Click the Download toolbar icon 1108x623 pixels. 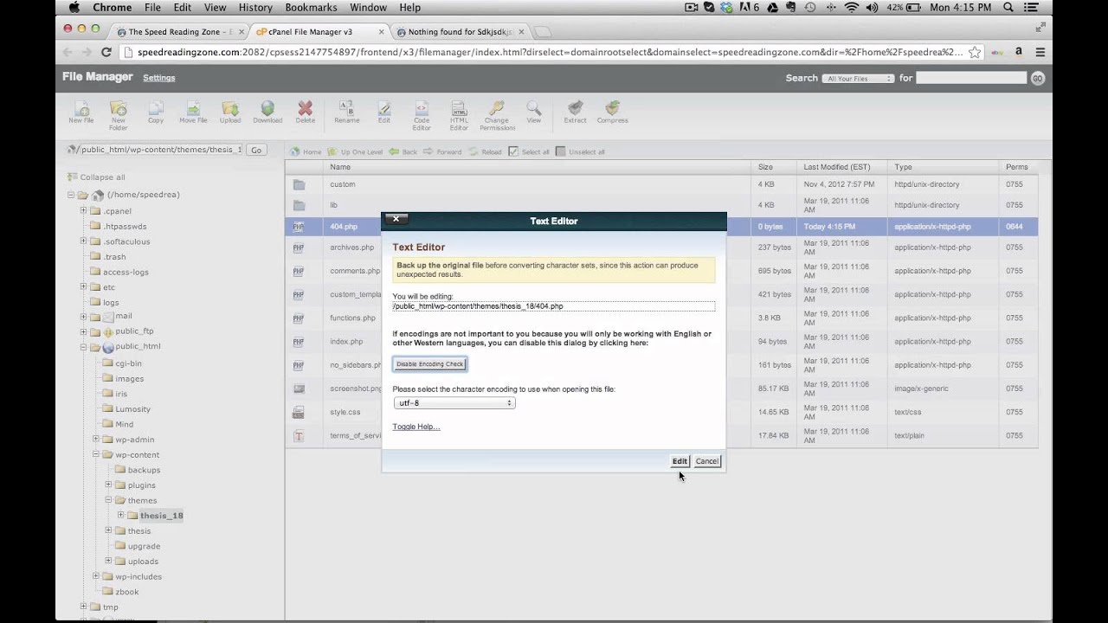pos(267,112)
